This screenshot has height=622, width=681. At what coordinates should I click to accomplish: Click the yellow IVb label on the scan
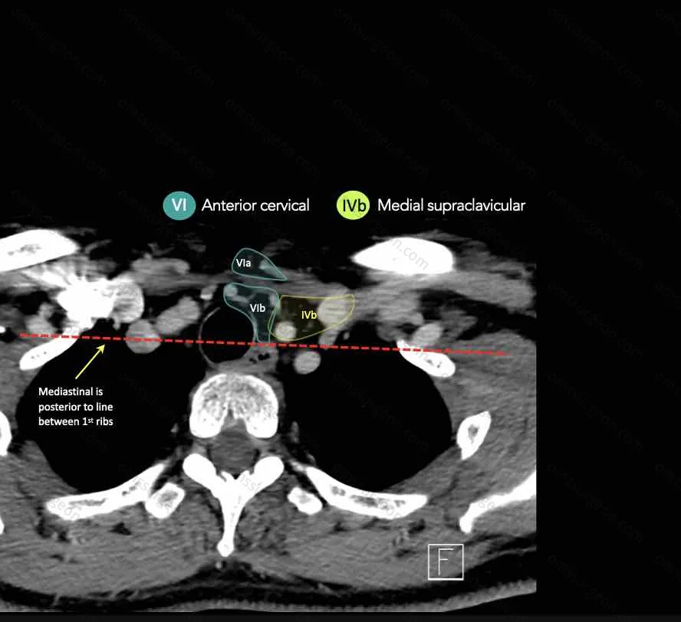tap(309, 315)
